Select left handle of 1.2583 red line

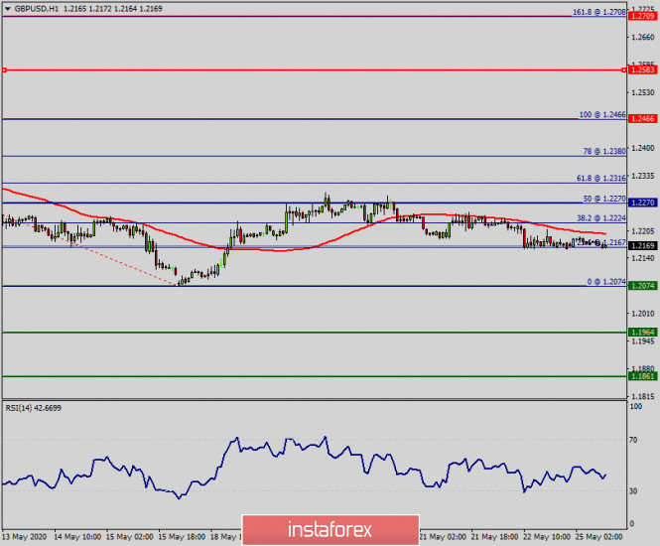click(4, 70)
